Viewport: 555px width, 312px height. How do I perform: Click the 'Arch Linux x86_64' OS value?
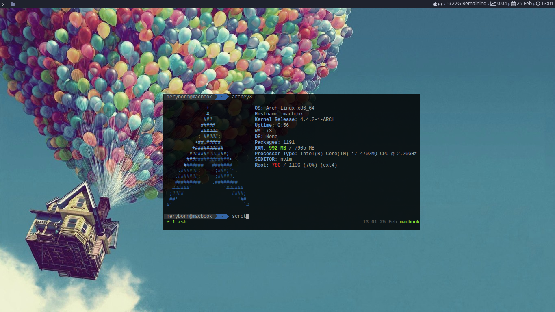point(290,108)
